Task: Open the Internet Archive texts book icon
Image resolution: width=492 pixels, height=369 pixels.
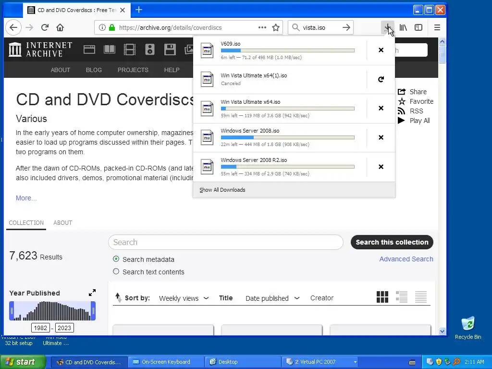Action: pyautogui.click(x=110, y=49)
